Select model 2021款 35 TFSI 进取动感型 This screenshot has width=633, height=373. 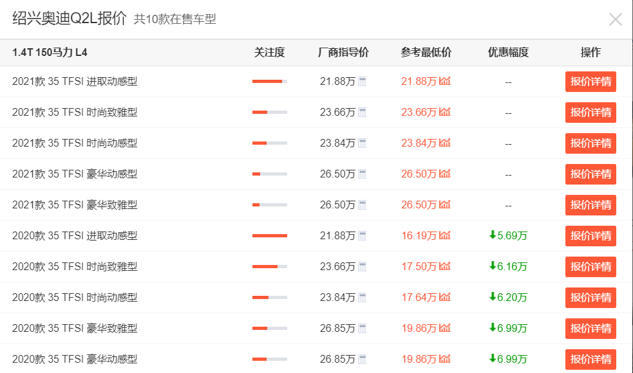coord(75,82)
